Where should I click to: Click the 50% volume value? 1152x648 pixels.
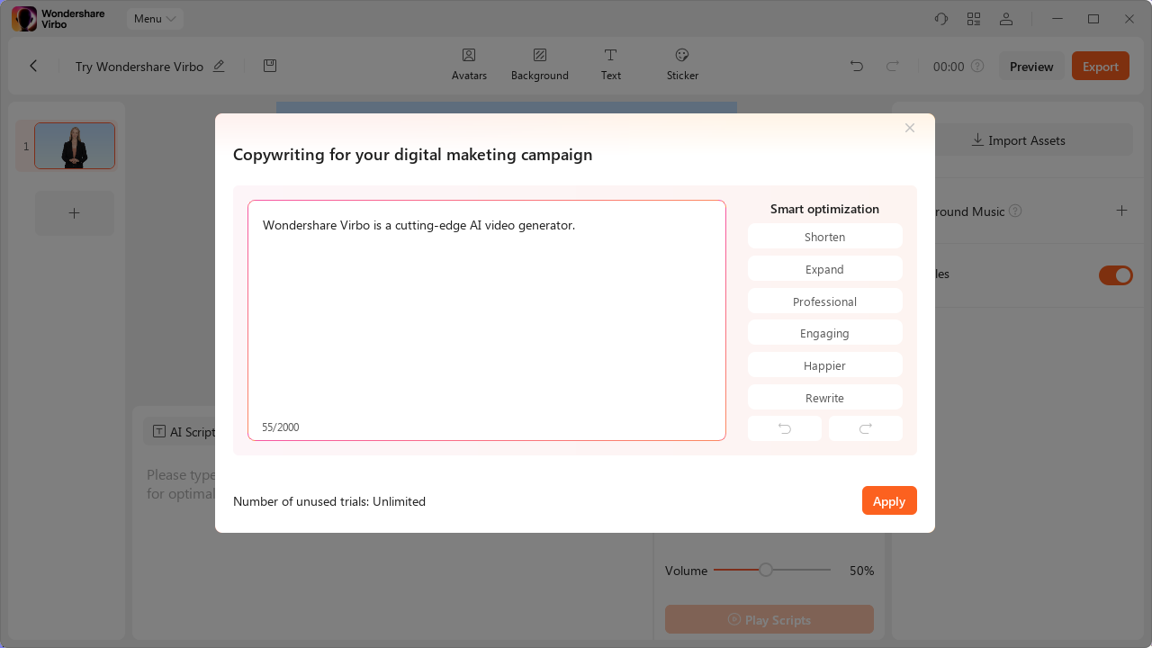coord(861,571)
